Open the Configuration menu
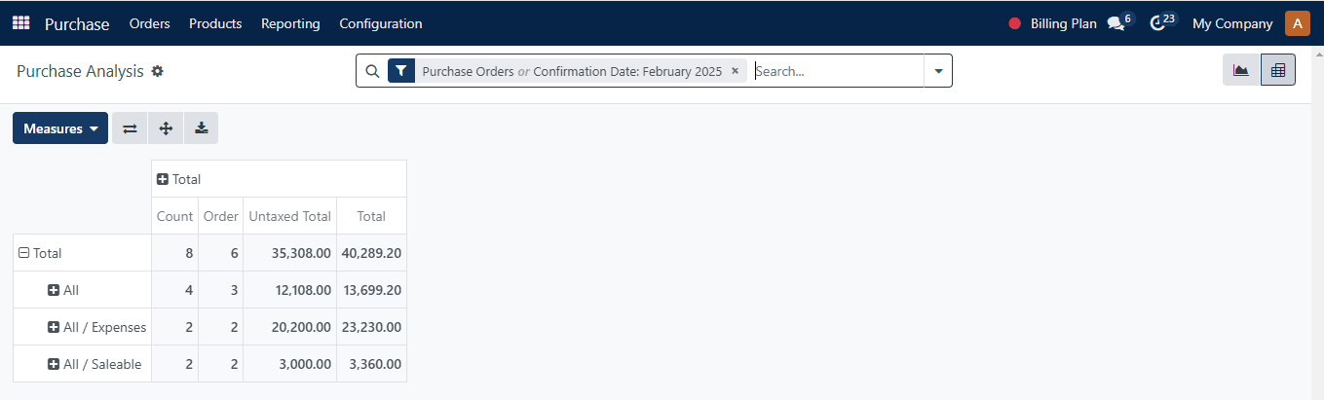1324x400 pixels. 381,23
